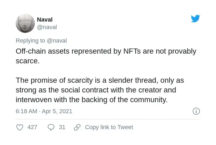Viewport: 216px width, 145px height.
Task: Click the promise of scarcity paragraph
Action: (x=100, y=90)
